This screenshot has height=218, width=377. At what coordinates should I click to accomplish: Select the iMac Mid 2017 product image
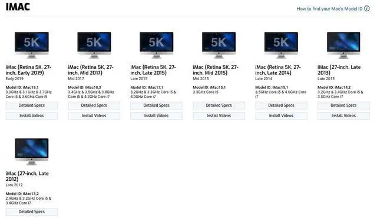94,45
